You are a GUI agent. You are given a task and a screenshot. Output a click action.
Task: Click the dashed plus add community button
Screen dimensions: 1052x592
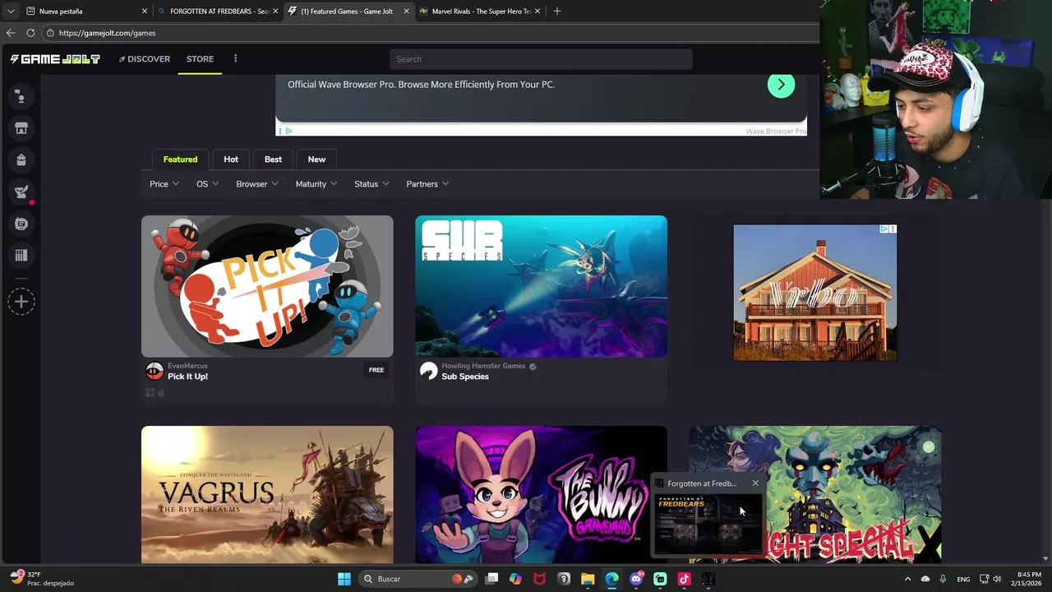point(21,301)
